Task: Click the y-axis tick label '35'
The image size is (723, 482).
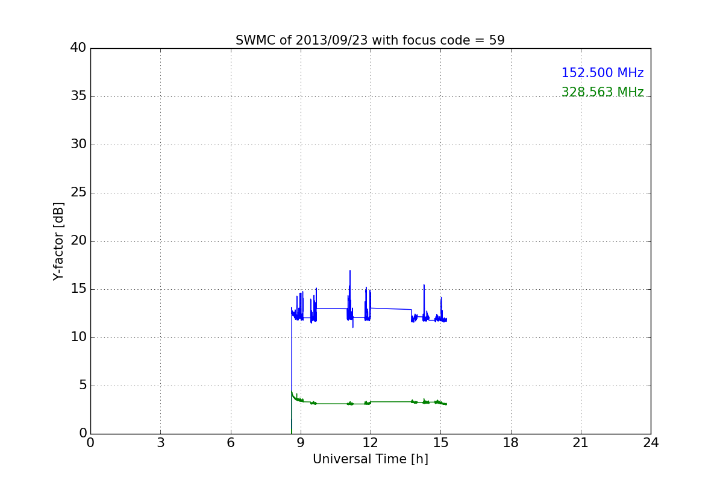Action: (78, 96)
